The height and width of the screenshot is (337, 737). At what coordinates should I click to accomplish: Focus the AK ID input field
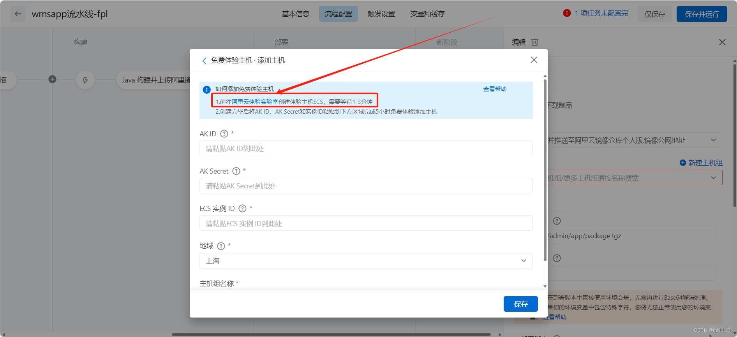[x=366, y=148]
